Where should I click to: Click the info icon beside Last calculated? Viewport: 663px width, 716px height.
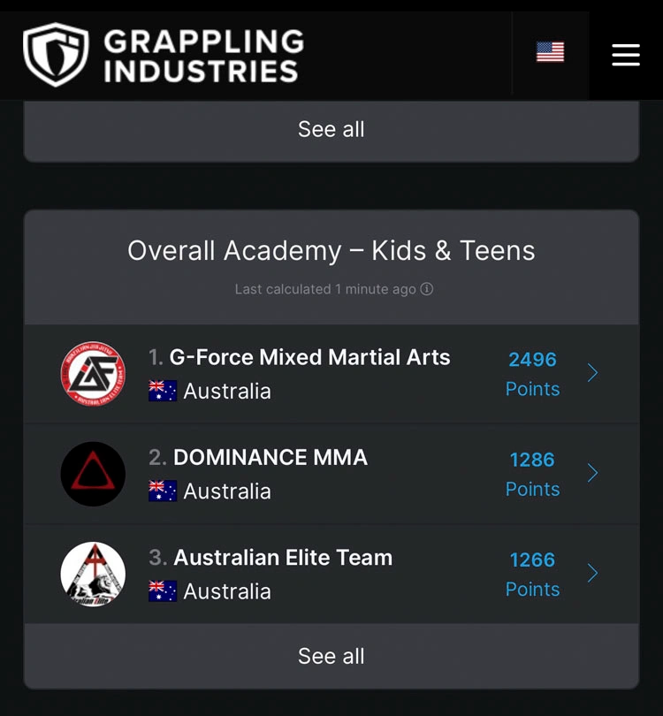(x=427, y=289)
